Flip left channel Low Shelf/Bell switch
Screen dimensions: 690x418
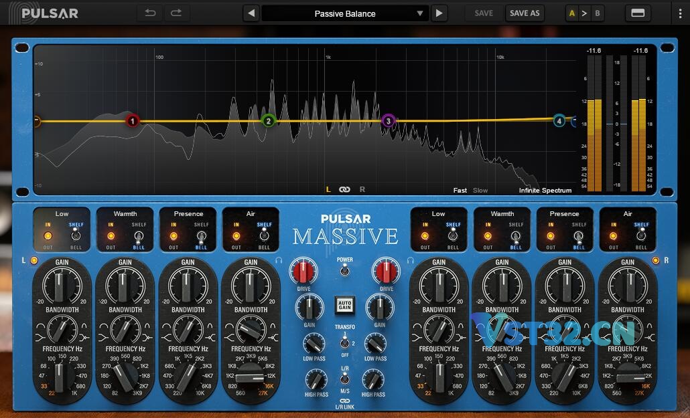tap(76, 236)
